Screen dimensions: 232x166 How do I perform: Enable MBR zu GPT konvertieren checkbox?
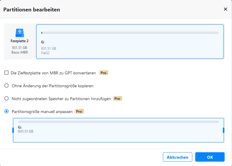pyautogui.click(x=6, y=73)
